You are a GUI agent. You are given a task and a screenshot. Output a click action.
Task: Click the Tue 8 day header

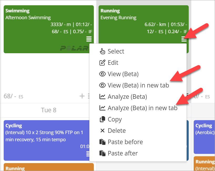[49, 110]
